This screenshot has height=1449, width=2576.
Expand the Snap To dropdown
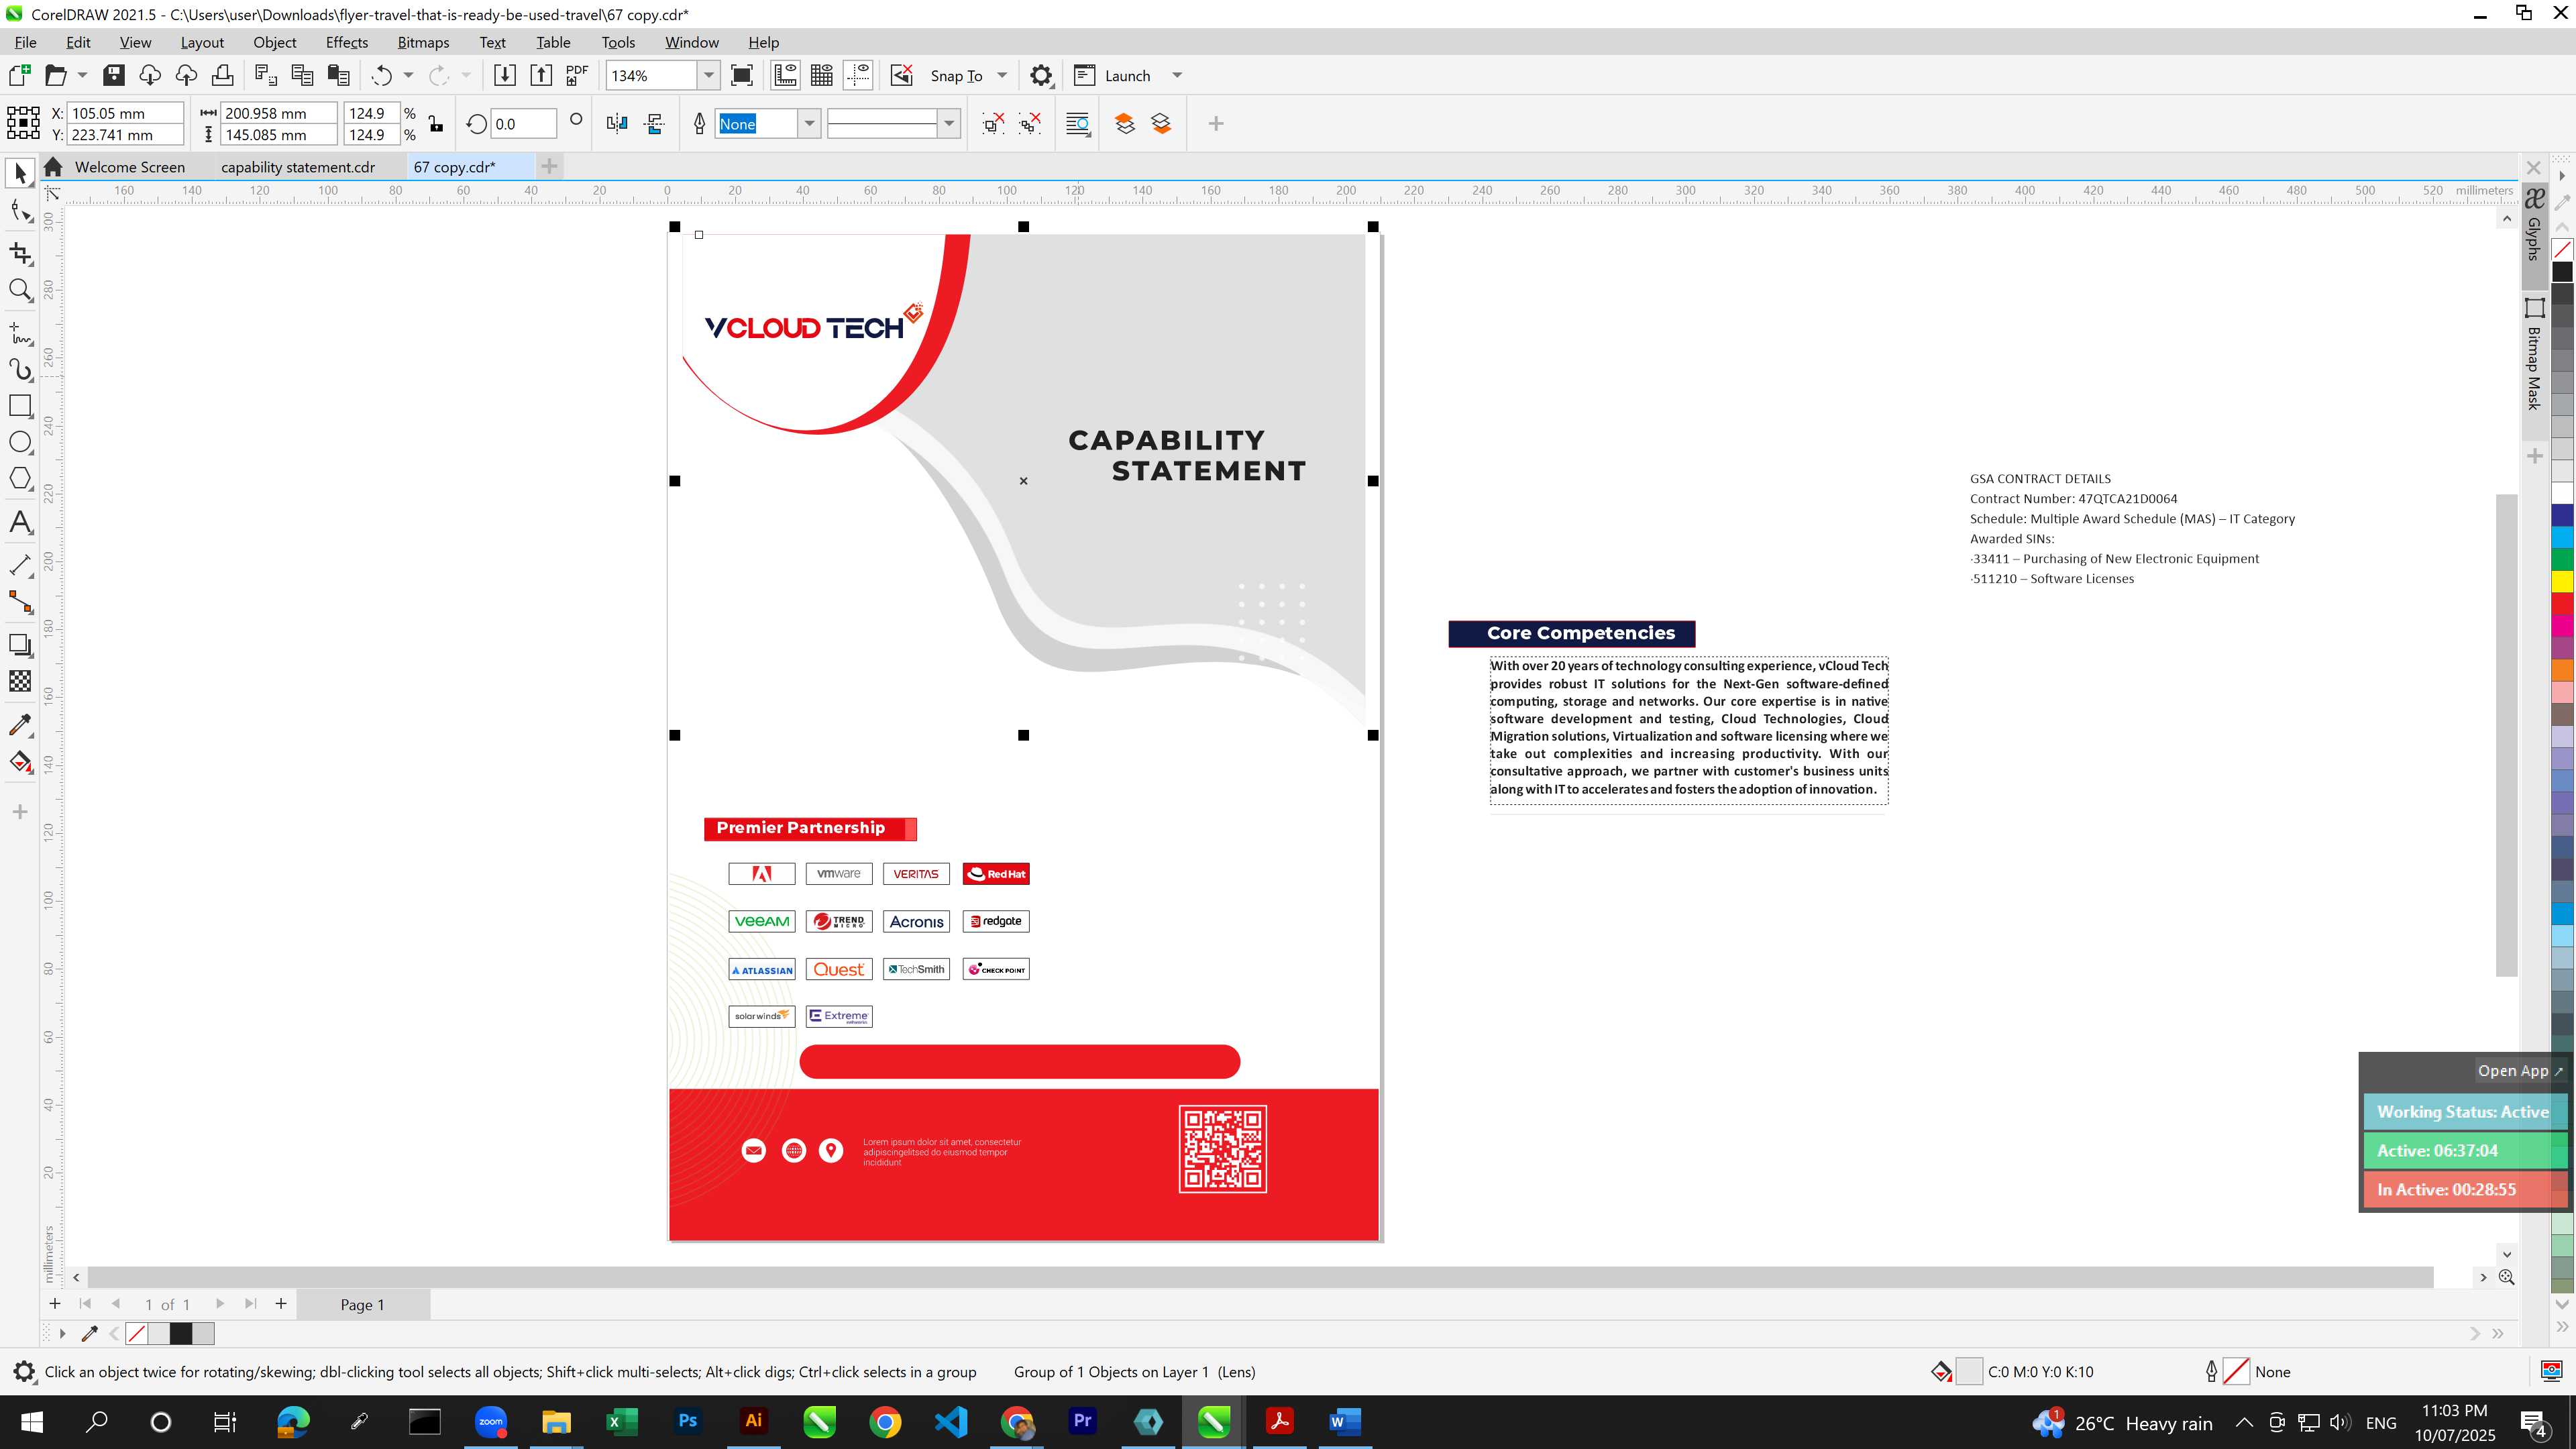(x=1002, y=75)
